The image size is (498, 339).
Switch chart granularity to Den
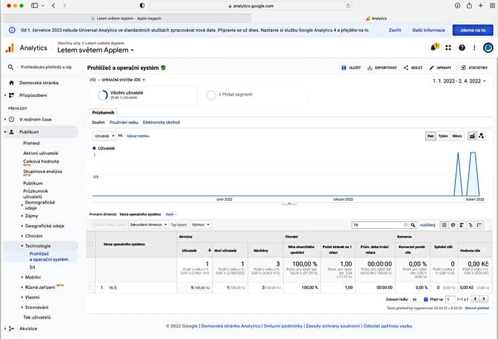[431, 136]
